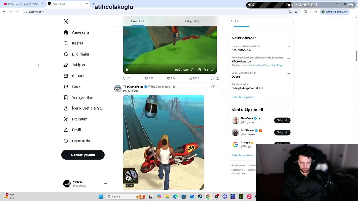This screenshot has width=358, height=201.
Task: Bookmark the post above TheGameVerse
Action: click(x=212, y=78)
